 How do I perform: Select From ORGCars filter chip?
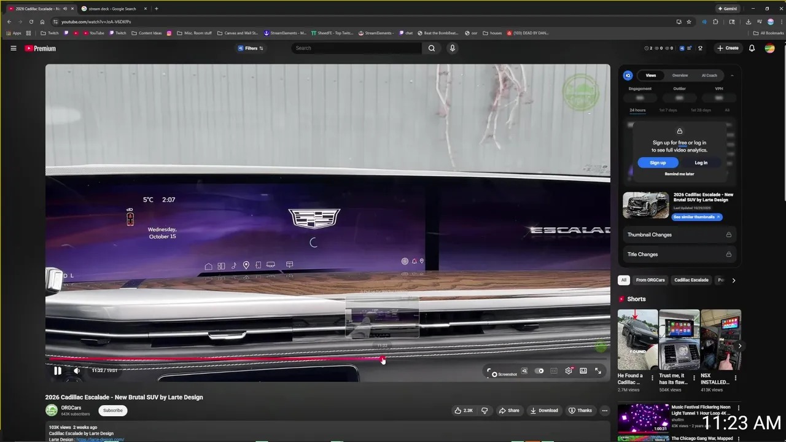tap(650, 280)
